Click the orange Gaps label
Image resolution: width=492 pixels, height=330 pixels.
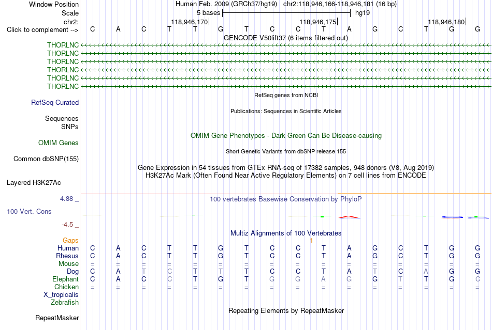(x=70, y=241)
